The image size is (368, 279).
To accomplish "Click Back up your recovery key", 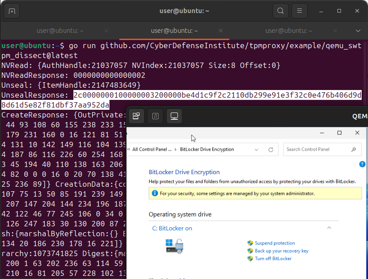I will click(282, 251).
